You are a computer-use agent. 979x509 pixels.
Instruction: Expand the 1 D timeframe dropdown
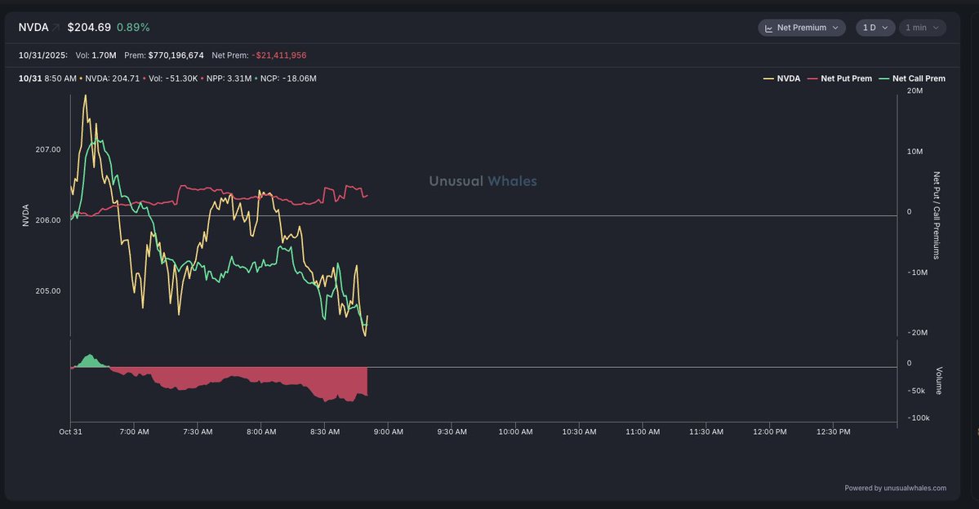click(x=874, y=28)
